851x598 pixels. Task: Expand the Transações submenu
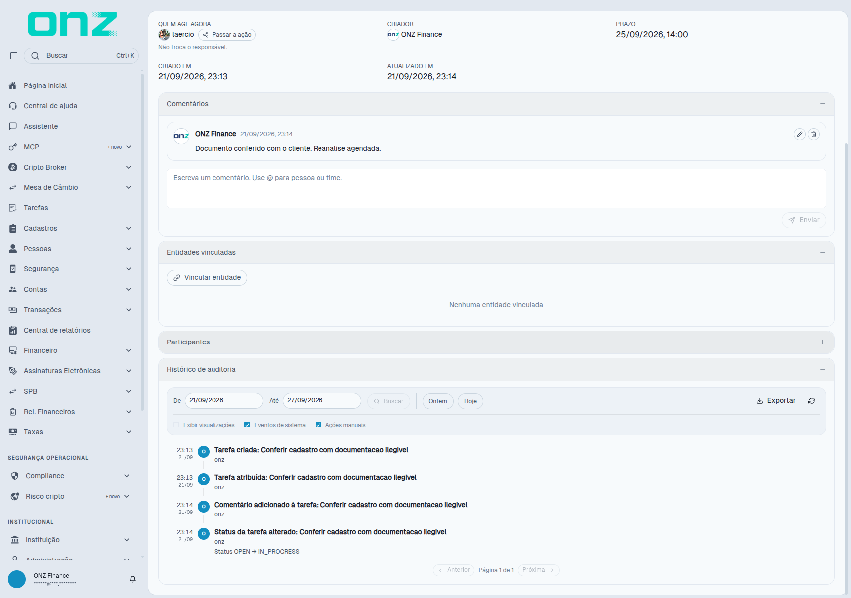[70, 310]
